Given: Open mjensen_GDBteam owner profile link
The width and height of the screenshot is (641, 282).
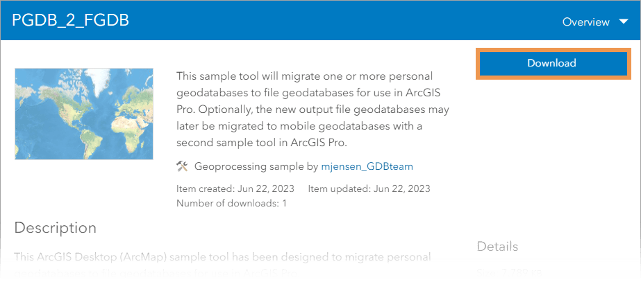Looking at the screenshot, I should point(367,166).
